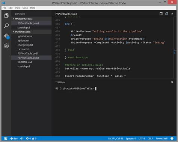Click the '} #end function' line
This screenshot has height=142, width=178.
point(76,58)
